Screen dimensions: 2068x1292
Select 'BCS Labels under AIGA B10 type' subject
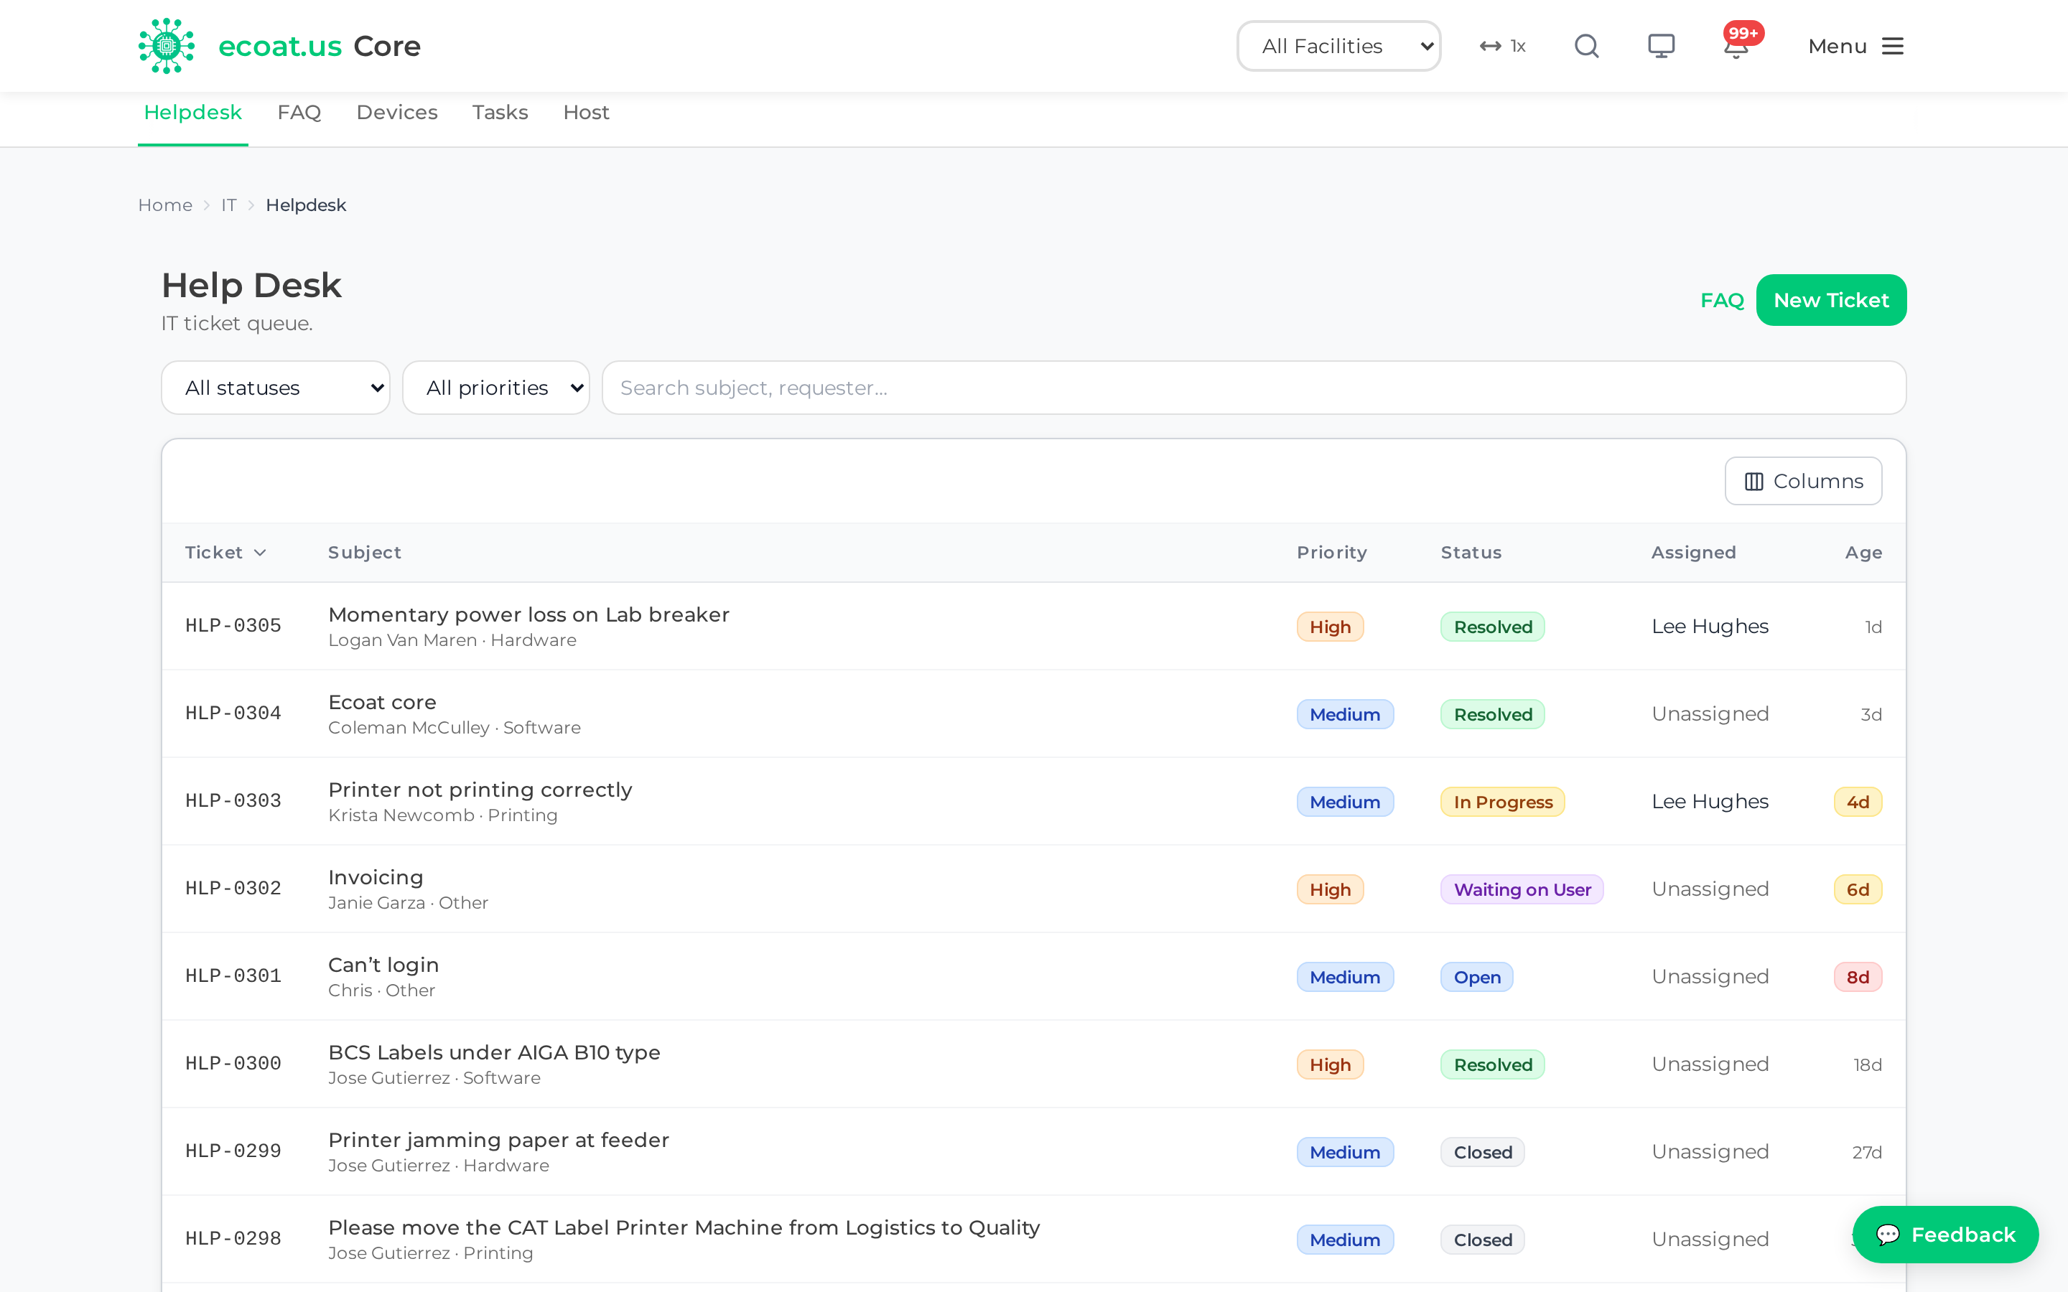(494, 1053)
